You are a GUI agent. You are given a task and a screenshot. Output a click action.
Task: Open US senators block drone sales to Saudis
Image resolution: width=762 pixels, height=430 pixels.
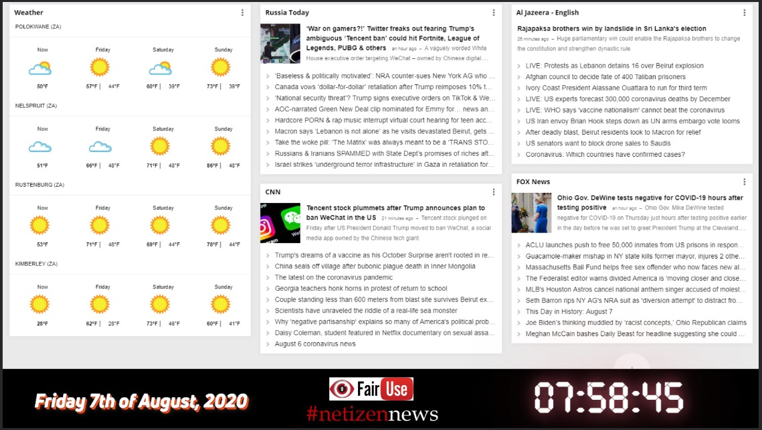[x=597, y=143]
